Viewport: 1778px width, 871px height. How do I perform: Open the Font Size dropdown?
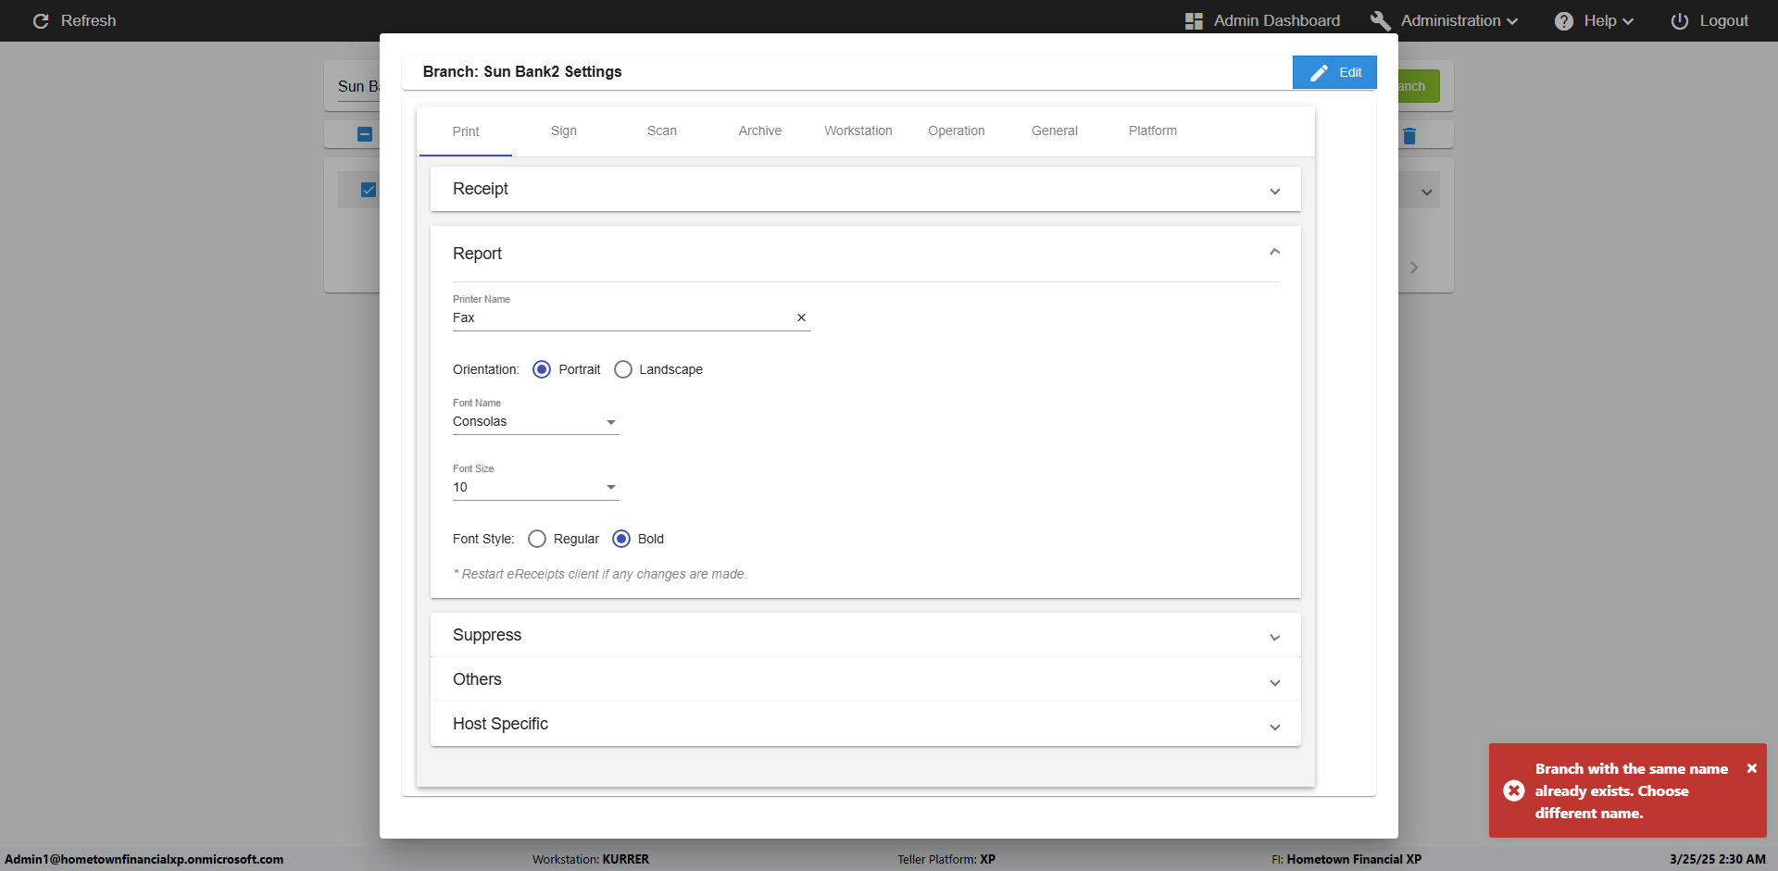[x=535, y=488]
